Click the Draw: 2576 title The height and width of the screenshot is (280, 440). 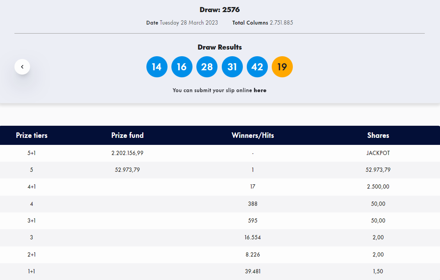click(x=219, y=10)
